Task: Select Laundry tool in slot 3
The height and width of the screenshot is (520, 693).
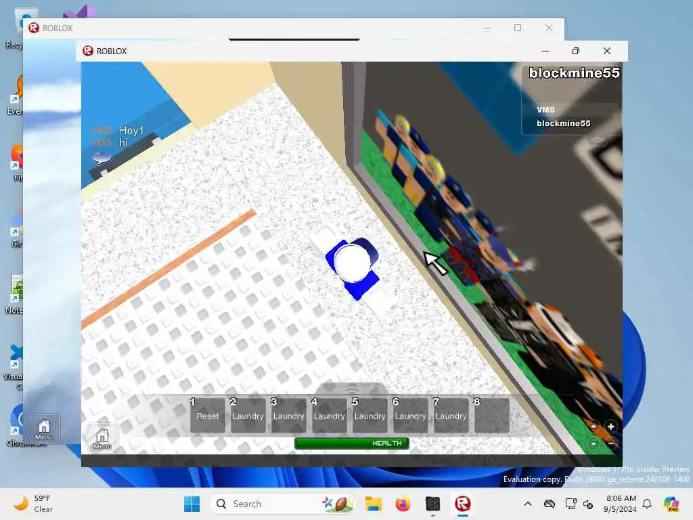Action: tap(288, 416)
